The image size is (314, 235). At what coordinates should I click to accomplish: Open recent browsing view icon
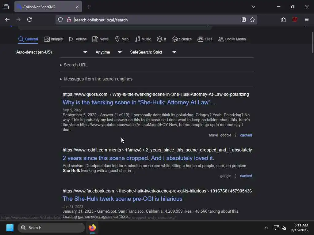point(6,7)
